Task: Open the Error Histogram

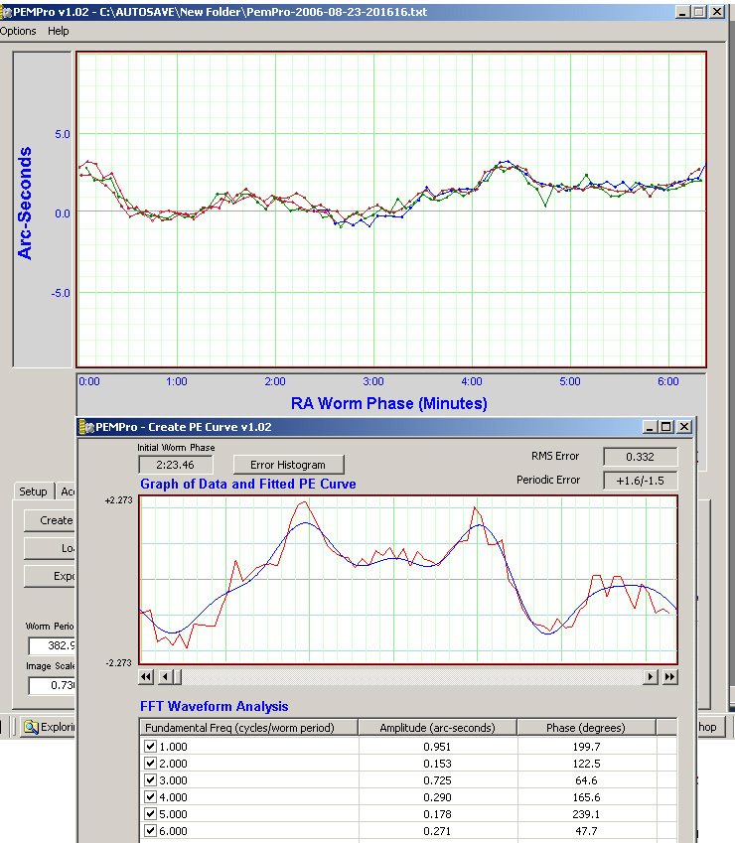Action: point(288,465)
